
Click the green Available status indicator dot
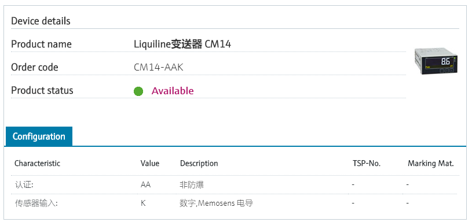click(138, 91)
